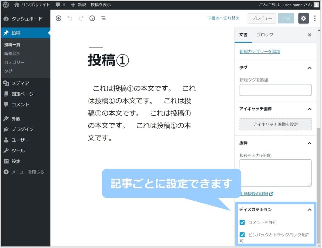The image size is (322, 248).
Task: Click the WordPress logo in admin bar
Action: coord(6,5)
